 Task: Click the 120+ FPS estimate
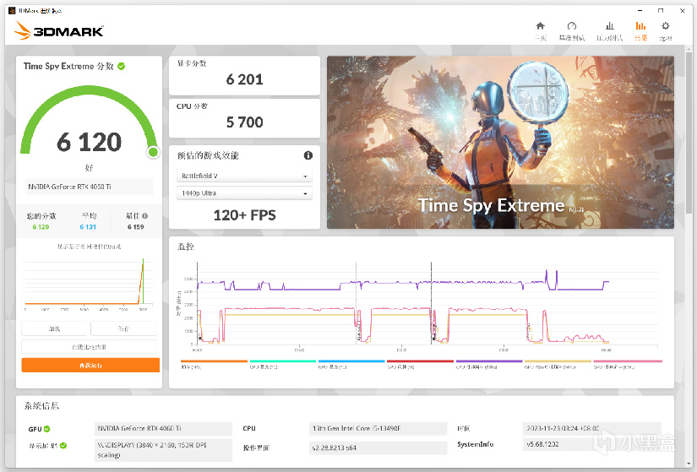click(244, 215)
